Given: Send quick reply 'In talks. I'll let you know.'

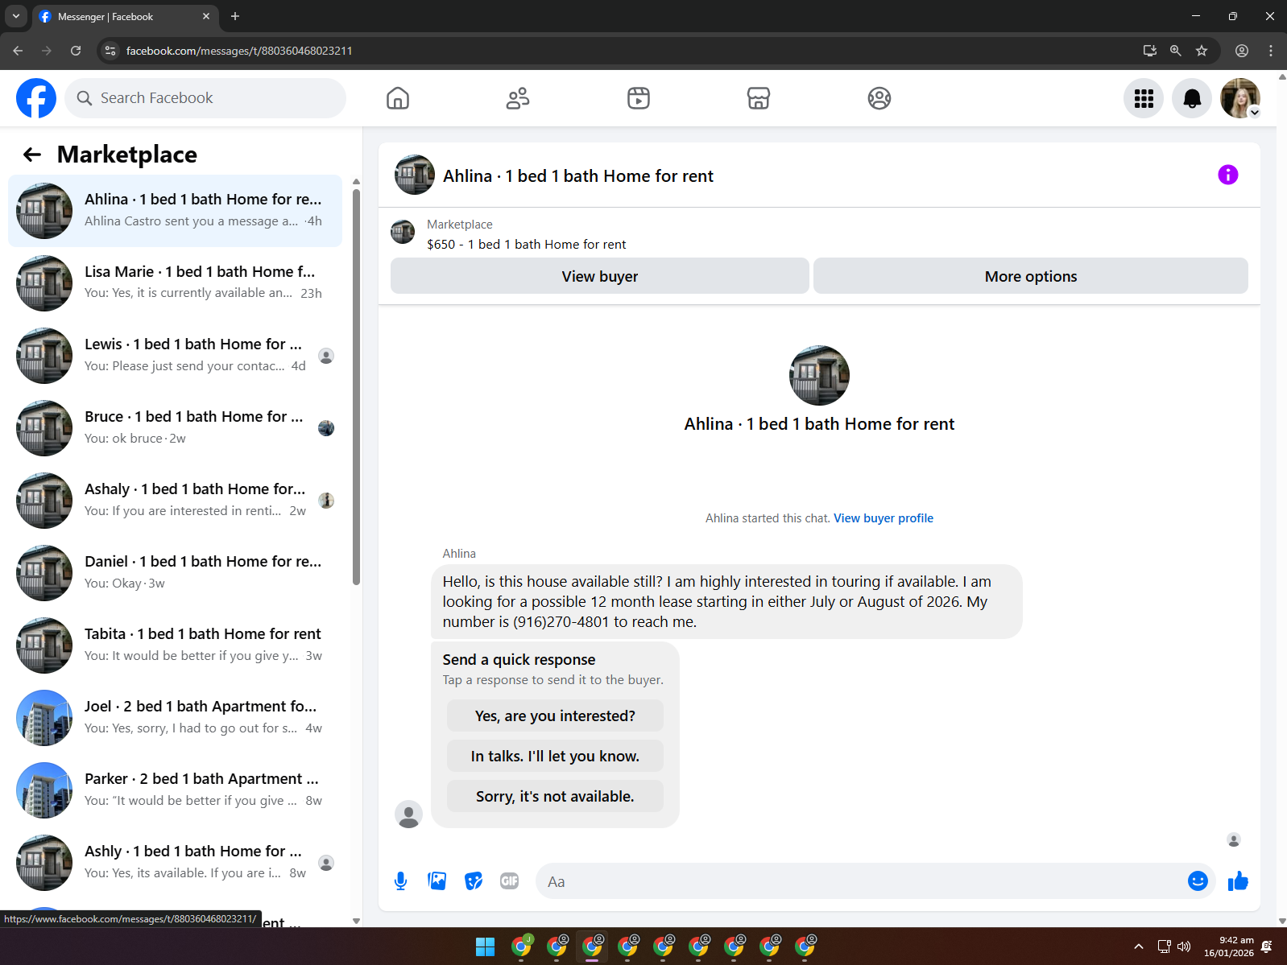Looking at the screenshot, I should pos(555,757).
